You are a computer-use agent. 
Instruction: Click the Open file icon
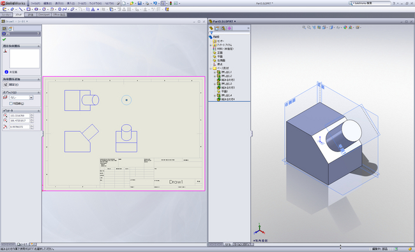pos(132,3)
